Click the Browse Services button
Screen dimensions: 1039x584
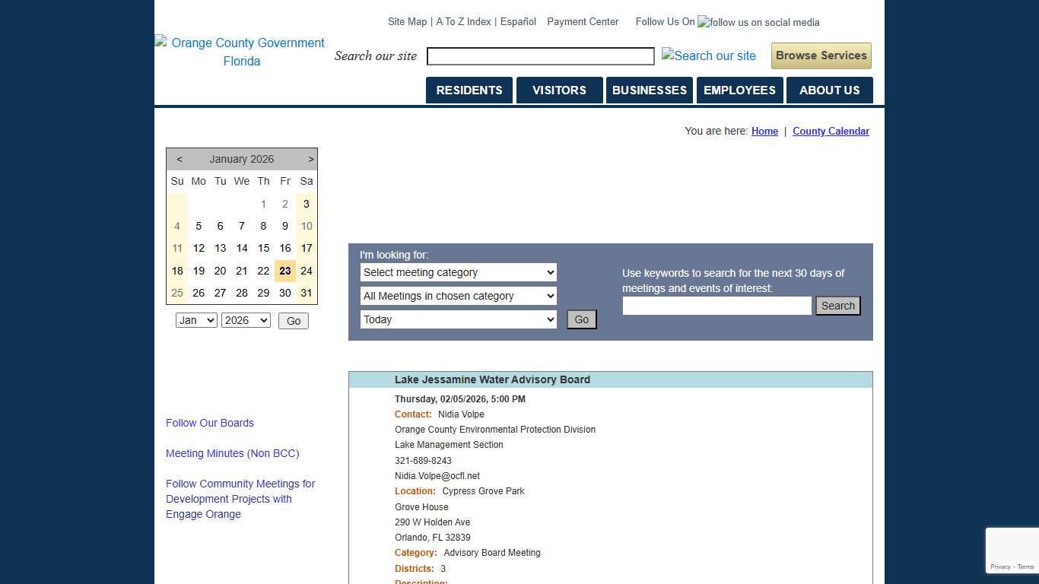pyautogui.click(x=821, y=56)
